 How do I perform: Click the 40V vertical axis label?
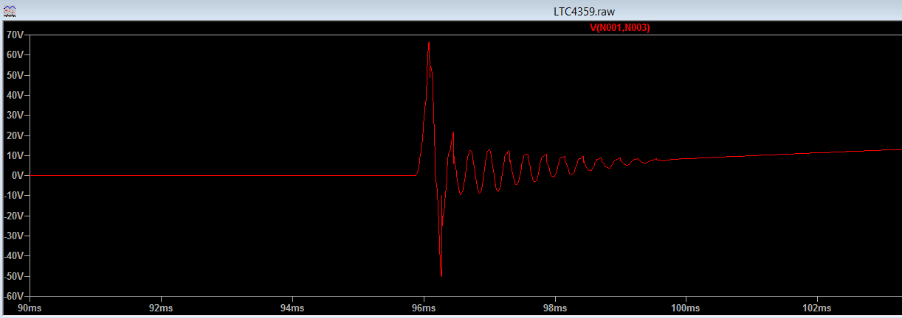[x=16, y=95]
